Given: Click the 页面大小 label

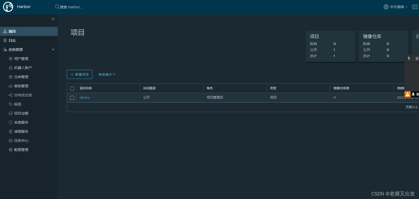Looking at the screenshot, I should click(412, 107).
